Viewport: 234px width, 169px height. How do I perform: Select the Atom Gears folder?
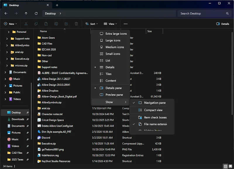click(48, 38)
